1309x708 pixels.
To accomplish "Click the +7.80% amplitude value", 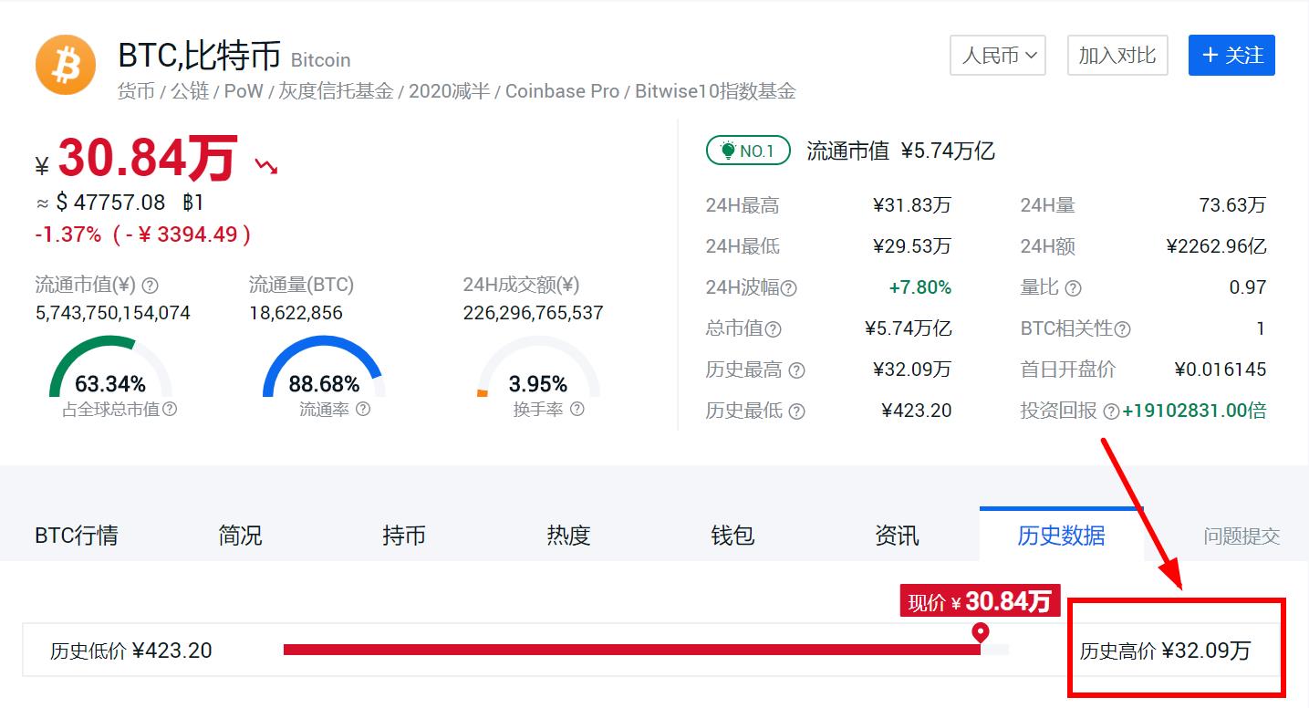I will pyautogui.click(x=920, y=287).
